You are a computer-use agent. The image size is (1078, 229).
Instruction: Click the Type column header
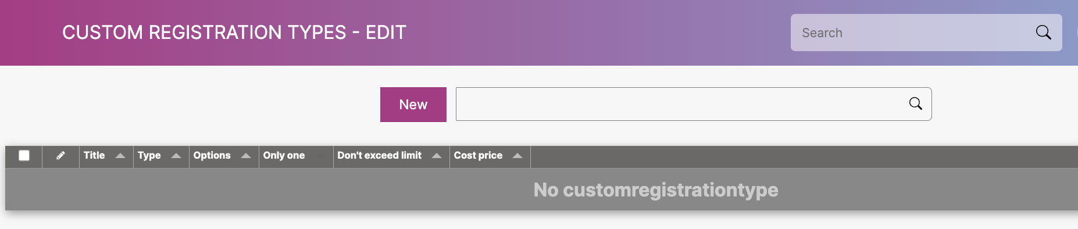pyautogui.click(x=149, y=155)
